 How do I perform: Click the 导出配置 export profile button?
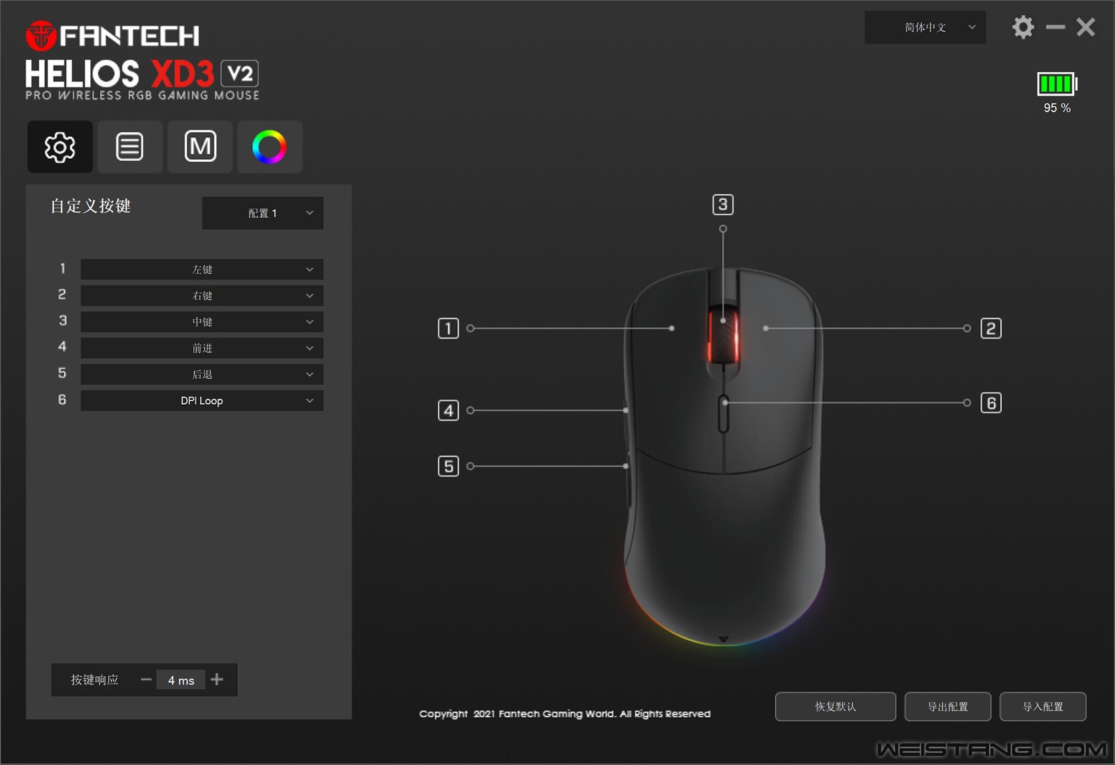point(947,707)
